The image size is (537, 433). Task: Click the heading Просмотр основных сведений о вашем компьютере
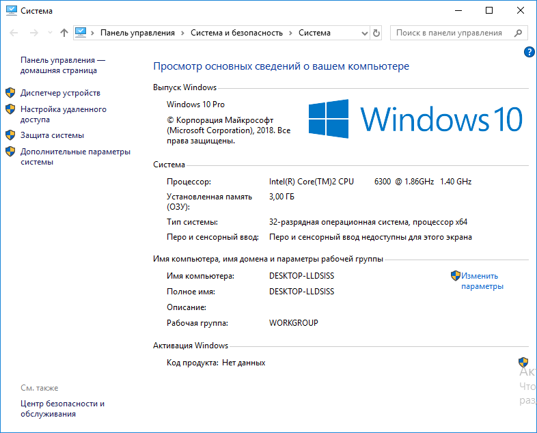coord(281,66)
